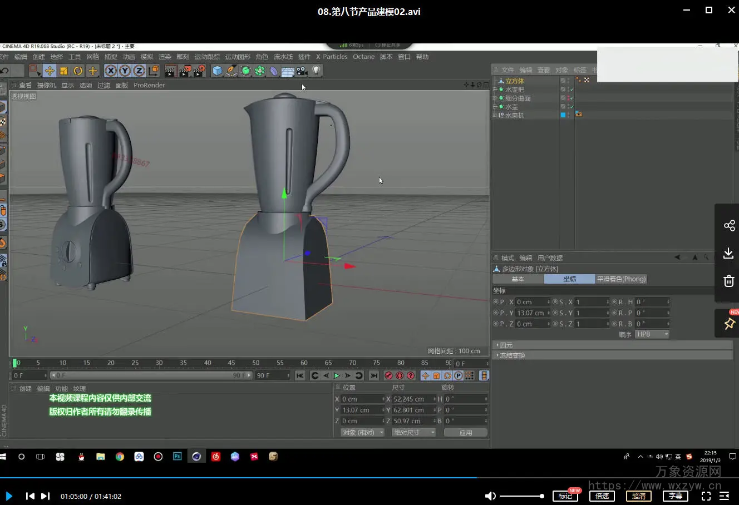Screen dimensions: 739x505
Task: Click the 超清 video quality button
Action: click(x=639, y=496)
